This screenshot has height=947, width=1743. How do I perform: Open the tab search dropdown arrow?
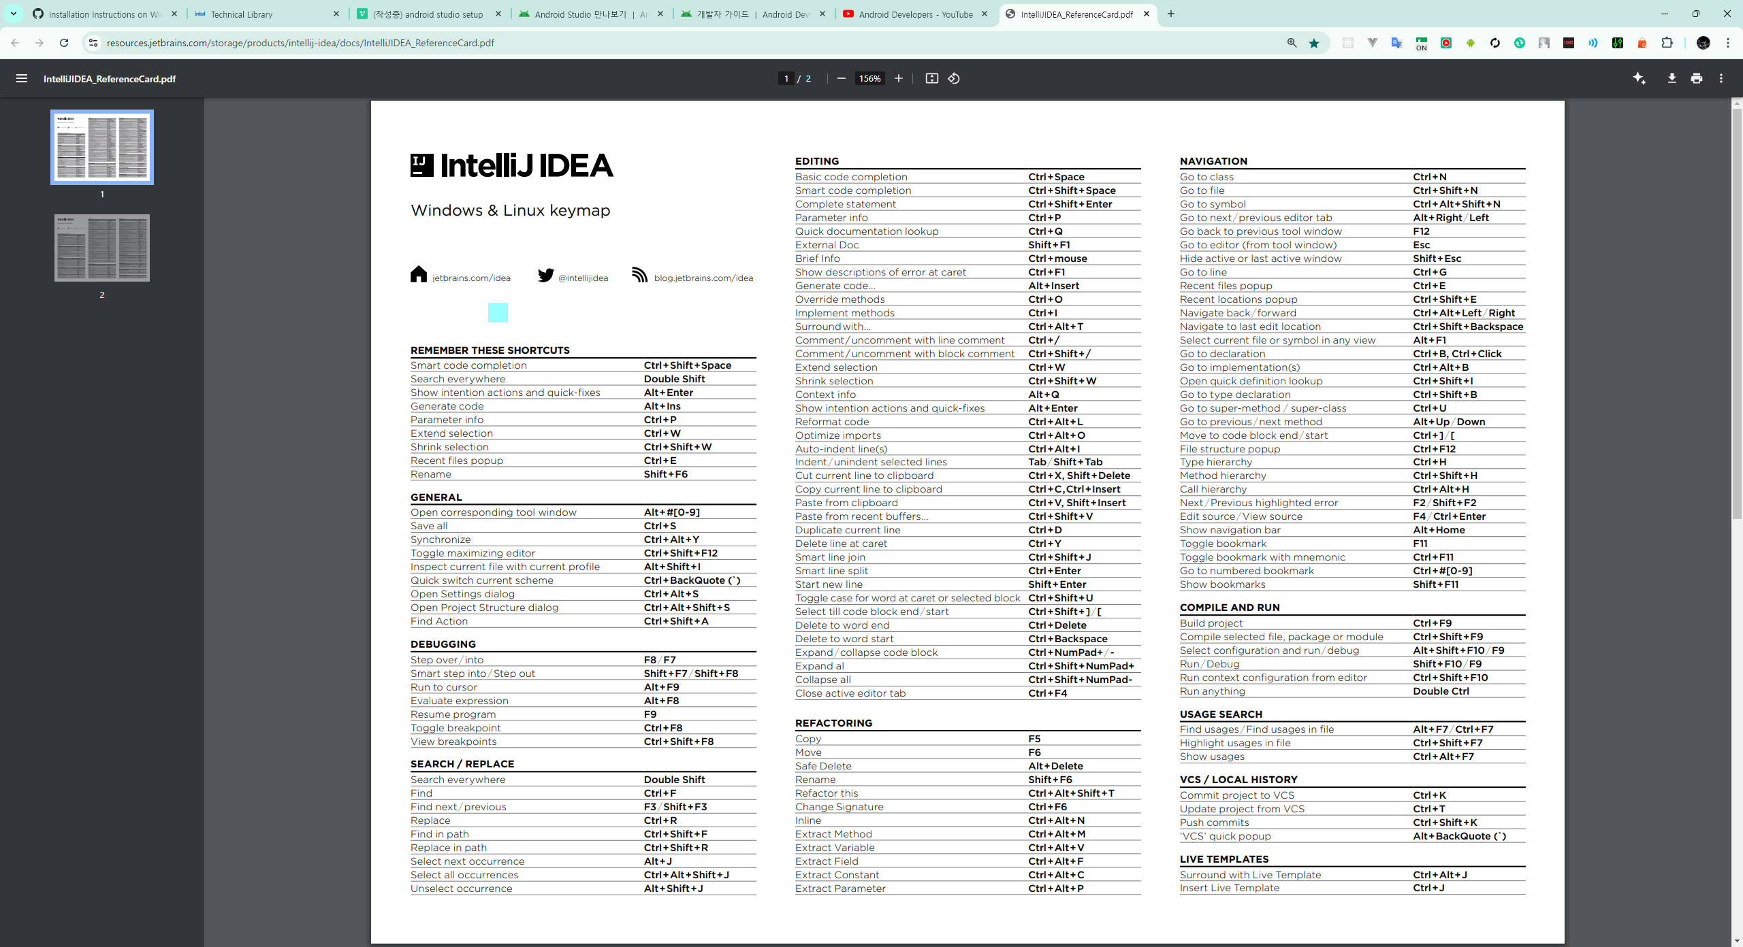(x=13, y=14)
